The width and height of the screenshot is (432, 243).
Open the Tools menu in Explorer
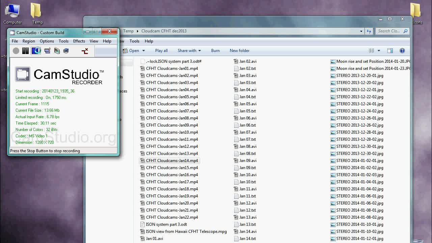tap(134, 41)
